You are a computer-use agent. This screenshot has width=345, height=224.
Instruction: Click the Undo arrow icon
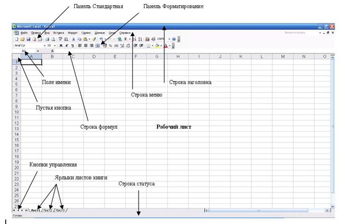101,39
